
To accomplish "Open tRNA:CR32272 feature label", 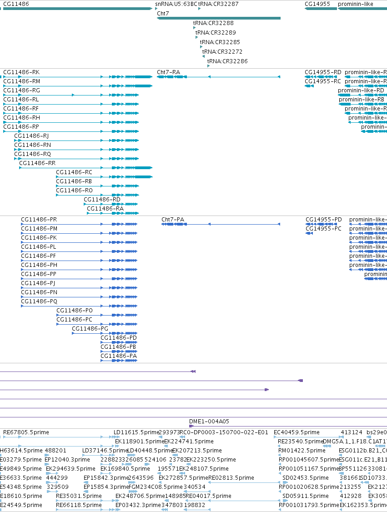I will 222,51.
